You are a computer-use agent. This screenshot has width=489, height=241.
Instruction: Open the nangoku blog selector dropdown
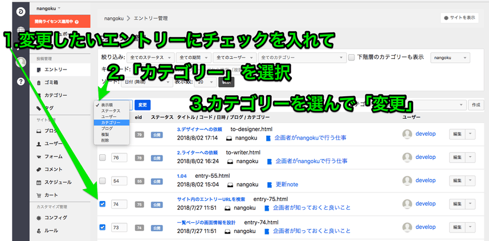(x=450, y=58)
